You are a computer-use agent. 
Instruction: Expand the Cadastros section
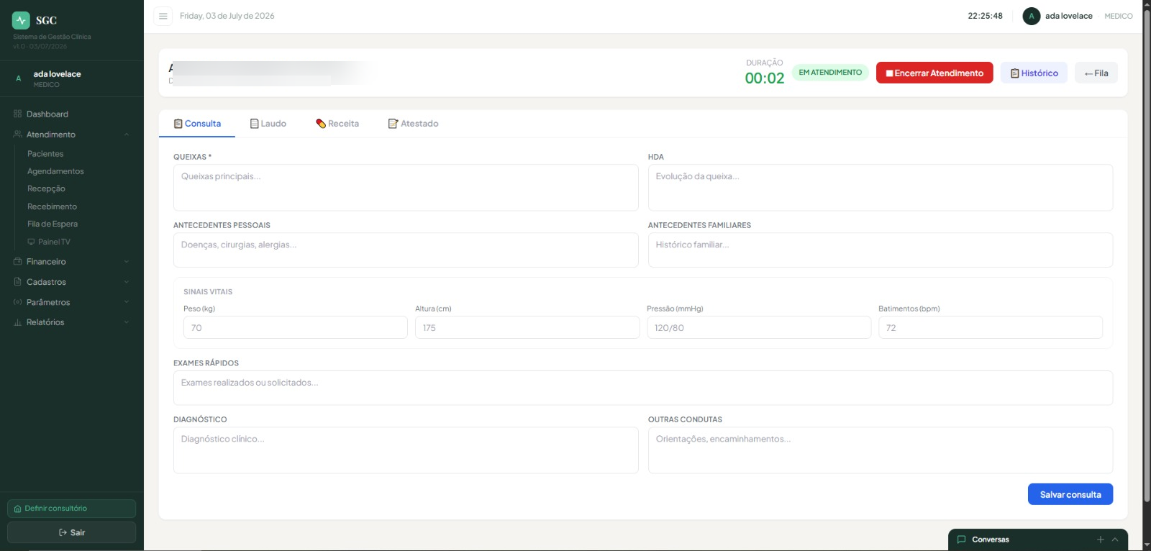point(71,282)
